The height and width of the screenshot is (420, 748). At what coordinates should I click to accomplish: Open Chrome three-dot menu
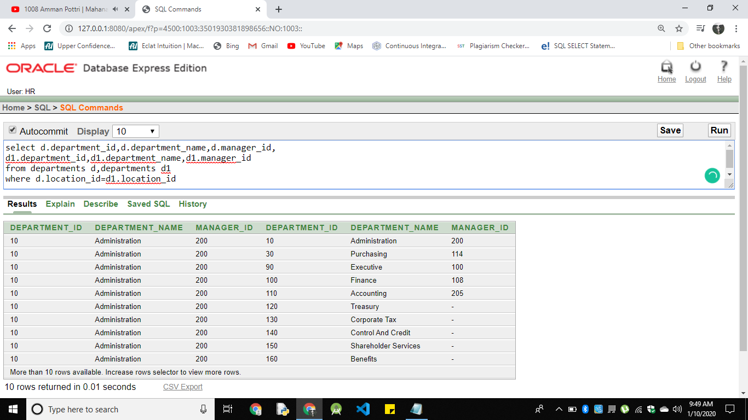click(x=737, y=28)
